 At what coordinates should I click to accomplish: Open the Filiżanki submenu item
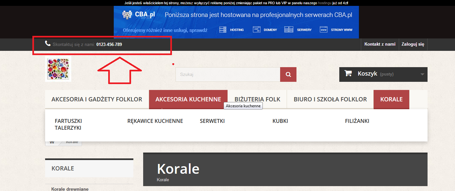point(357,121)
